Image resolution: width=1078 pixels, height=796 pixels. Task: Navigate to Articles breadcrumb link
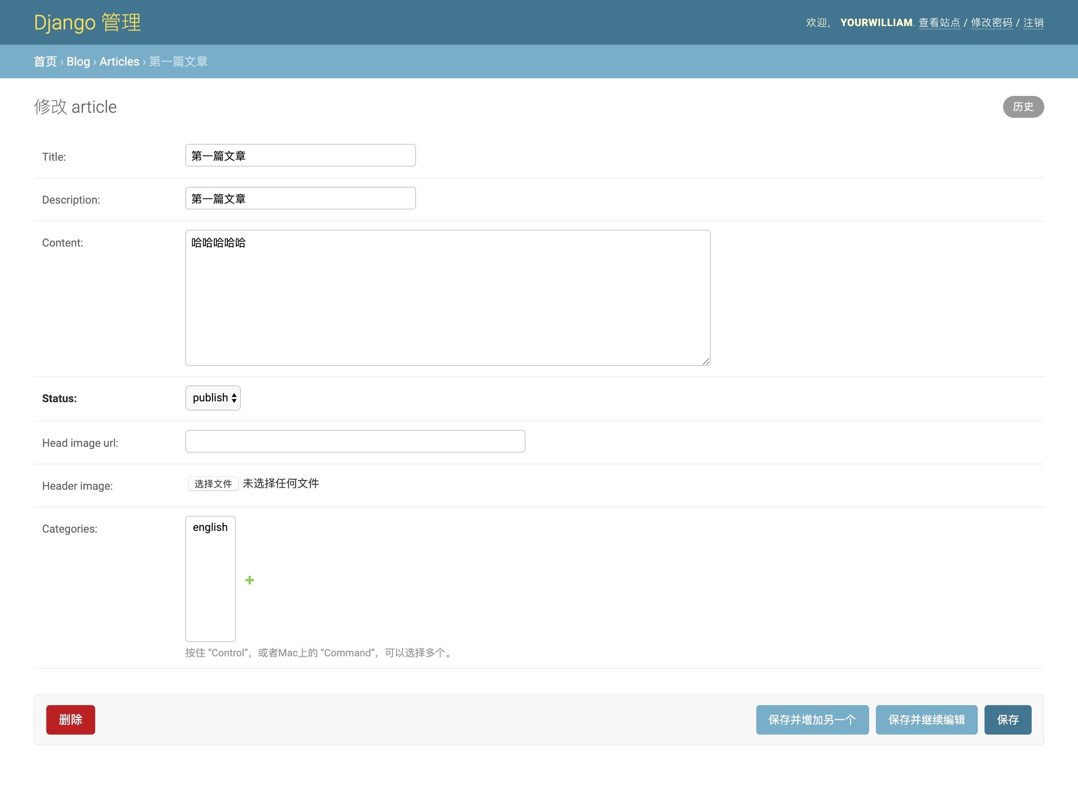[119, 62]
